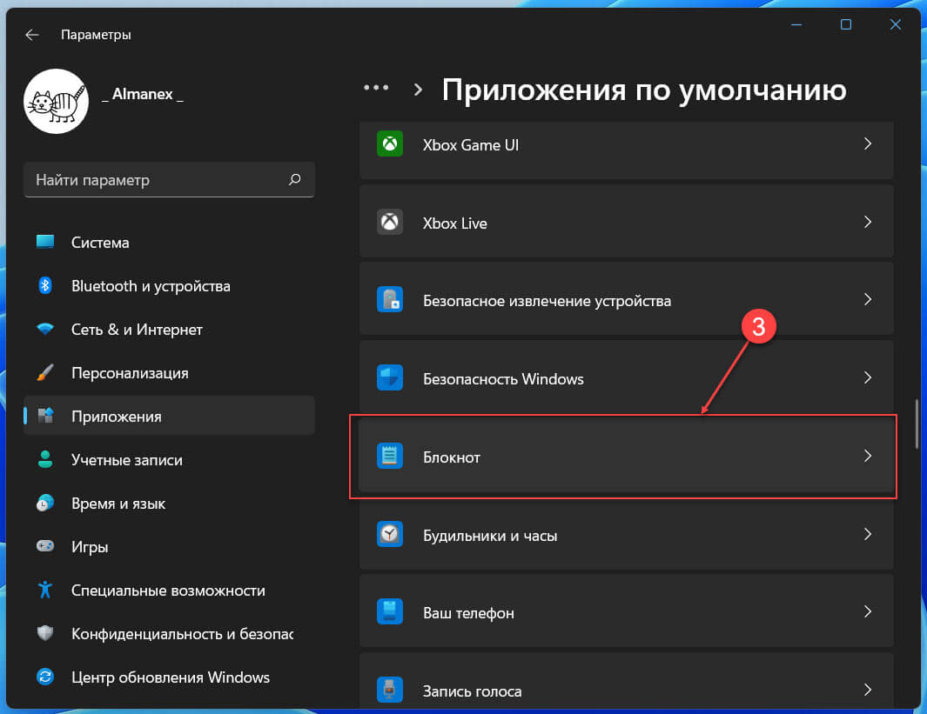Expand Будильники и часы row chevron
The image size is (927, 714).
coord(867,534)
